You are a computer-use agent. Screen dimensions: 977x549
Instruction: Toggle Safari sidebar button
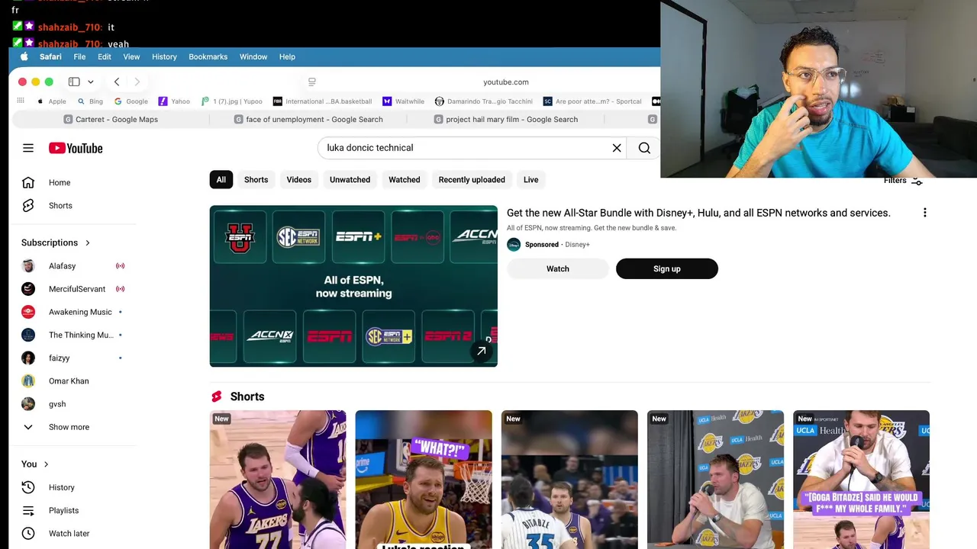click(74, 82)
